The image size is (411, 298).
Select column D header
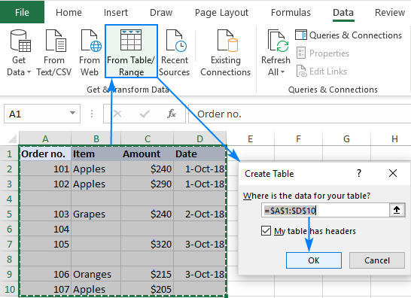pos(199,138)
